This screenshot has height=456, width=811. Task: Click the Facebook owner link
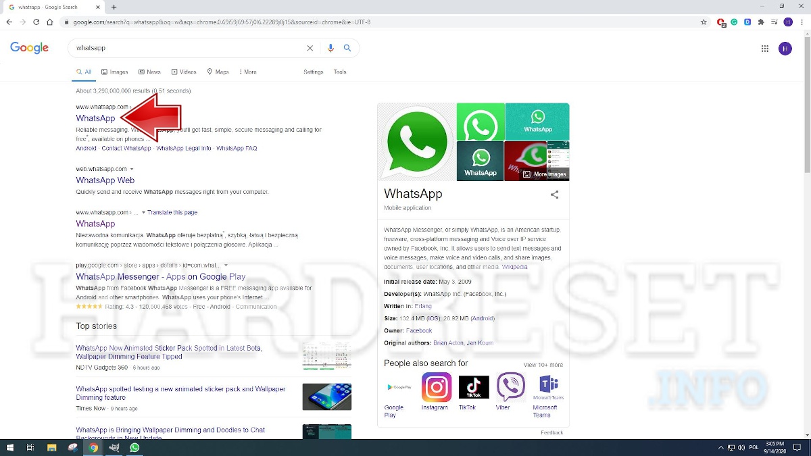pos(419,331)
